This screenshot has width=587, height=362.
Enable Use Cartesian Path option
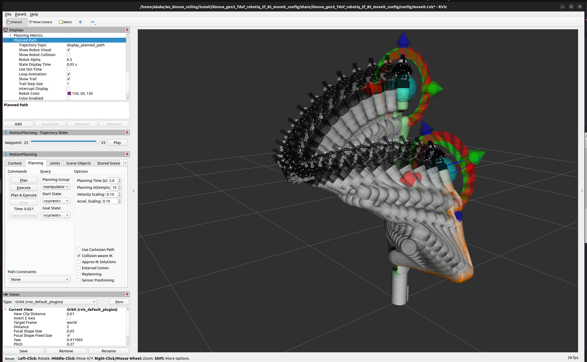point(78,249)
